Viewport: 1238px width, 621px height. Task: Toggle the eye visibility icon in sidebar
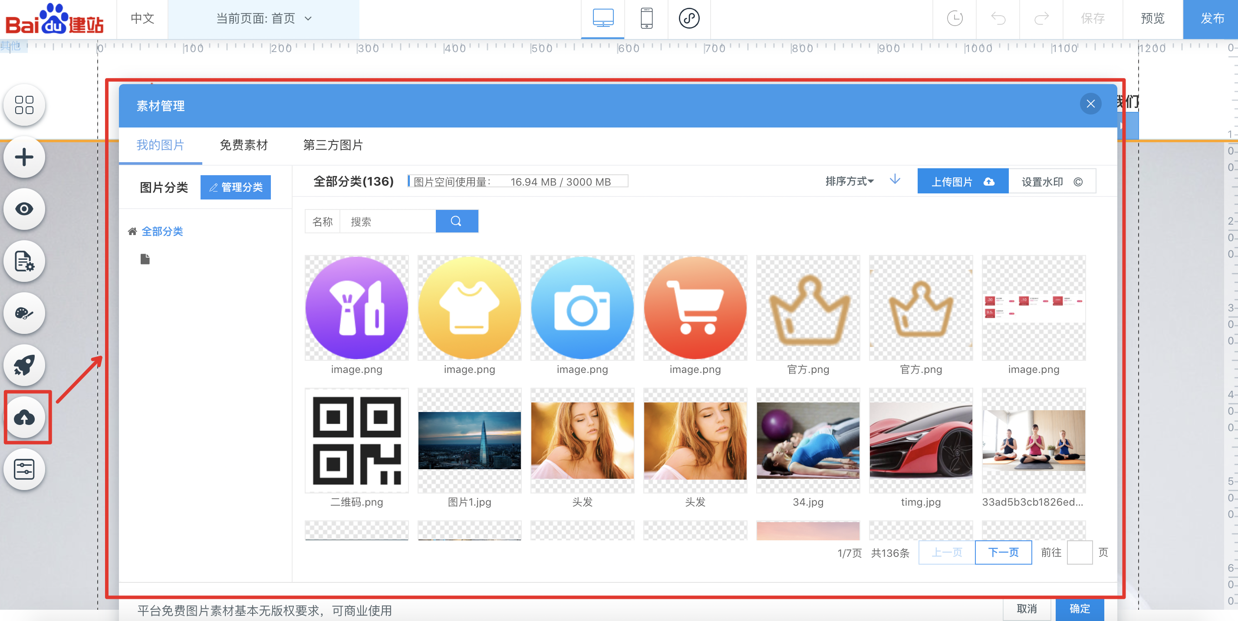tap(24, 209)
